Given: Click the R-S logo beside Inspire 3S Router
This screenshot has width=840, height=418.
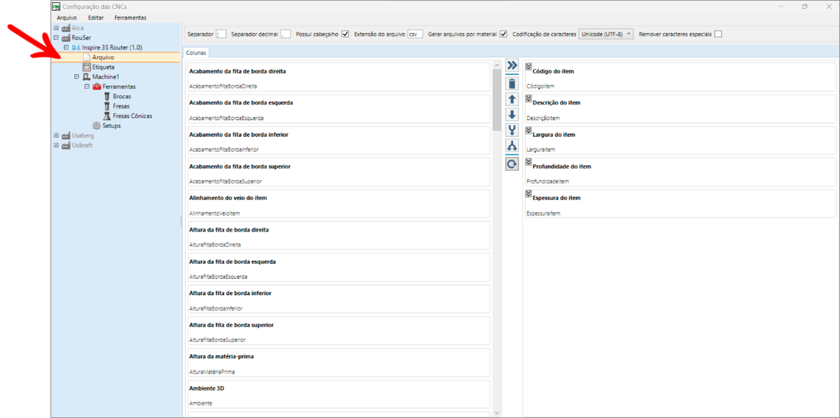Looking at the screenshot, I should point(76,47).
